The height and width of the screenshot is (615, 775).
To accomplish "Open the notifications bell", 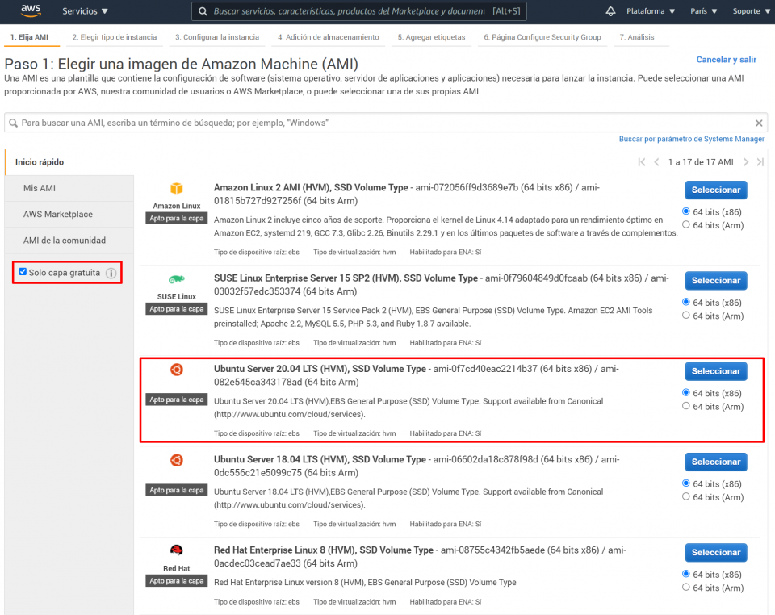I will click(x=610, y=11).
